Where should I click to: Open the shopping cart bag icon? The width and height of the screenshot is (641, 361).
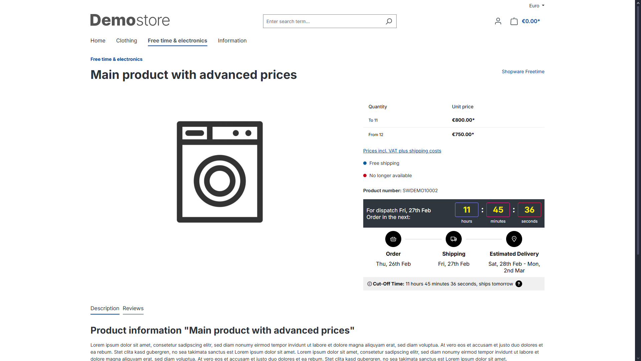point(514,21)
